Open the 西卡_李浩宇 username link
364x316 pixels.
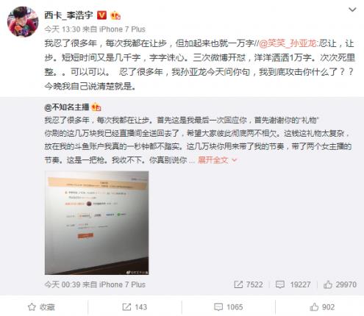[69, 15]
